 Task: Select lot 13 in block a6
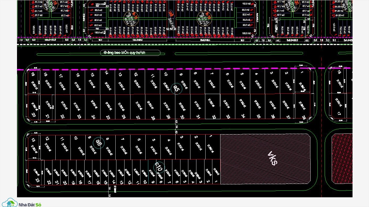coord(34,147)
